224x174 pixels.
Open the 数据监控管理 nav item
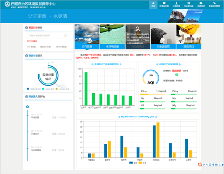(x=214, y=5)
